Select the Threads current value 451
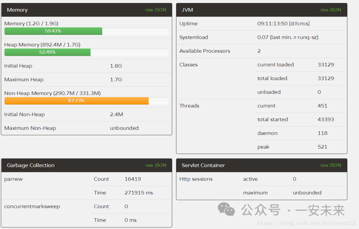 tap(322, 106)
